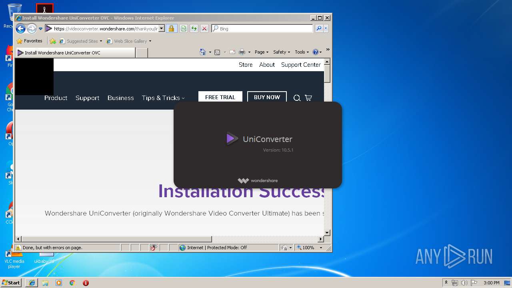Click the Home icon in command bar

tap(203, 52)
